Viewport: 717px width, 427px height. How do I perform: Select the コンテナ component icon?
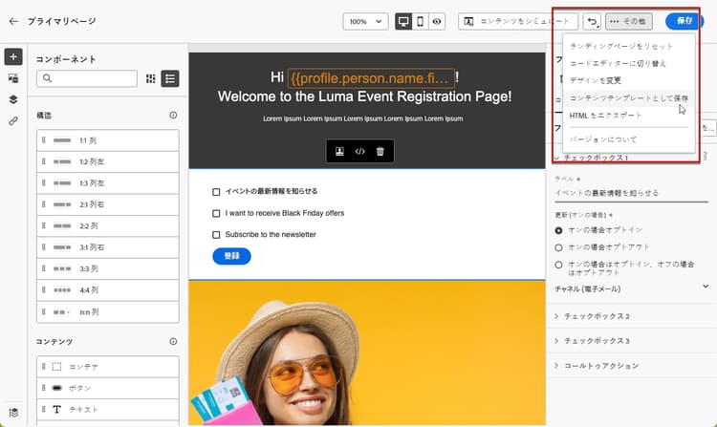coord(56,366)
